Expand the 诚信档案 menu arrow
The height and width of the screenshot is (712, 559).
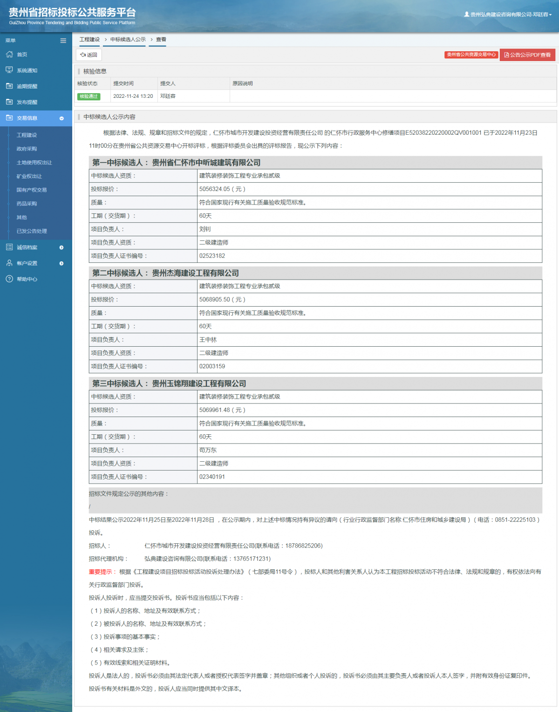pos(61,247)
